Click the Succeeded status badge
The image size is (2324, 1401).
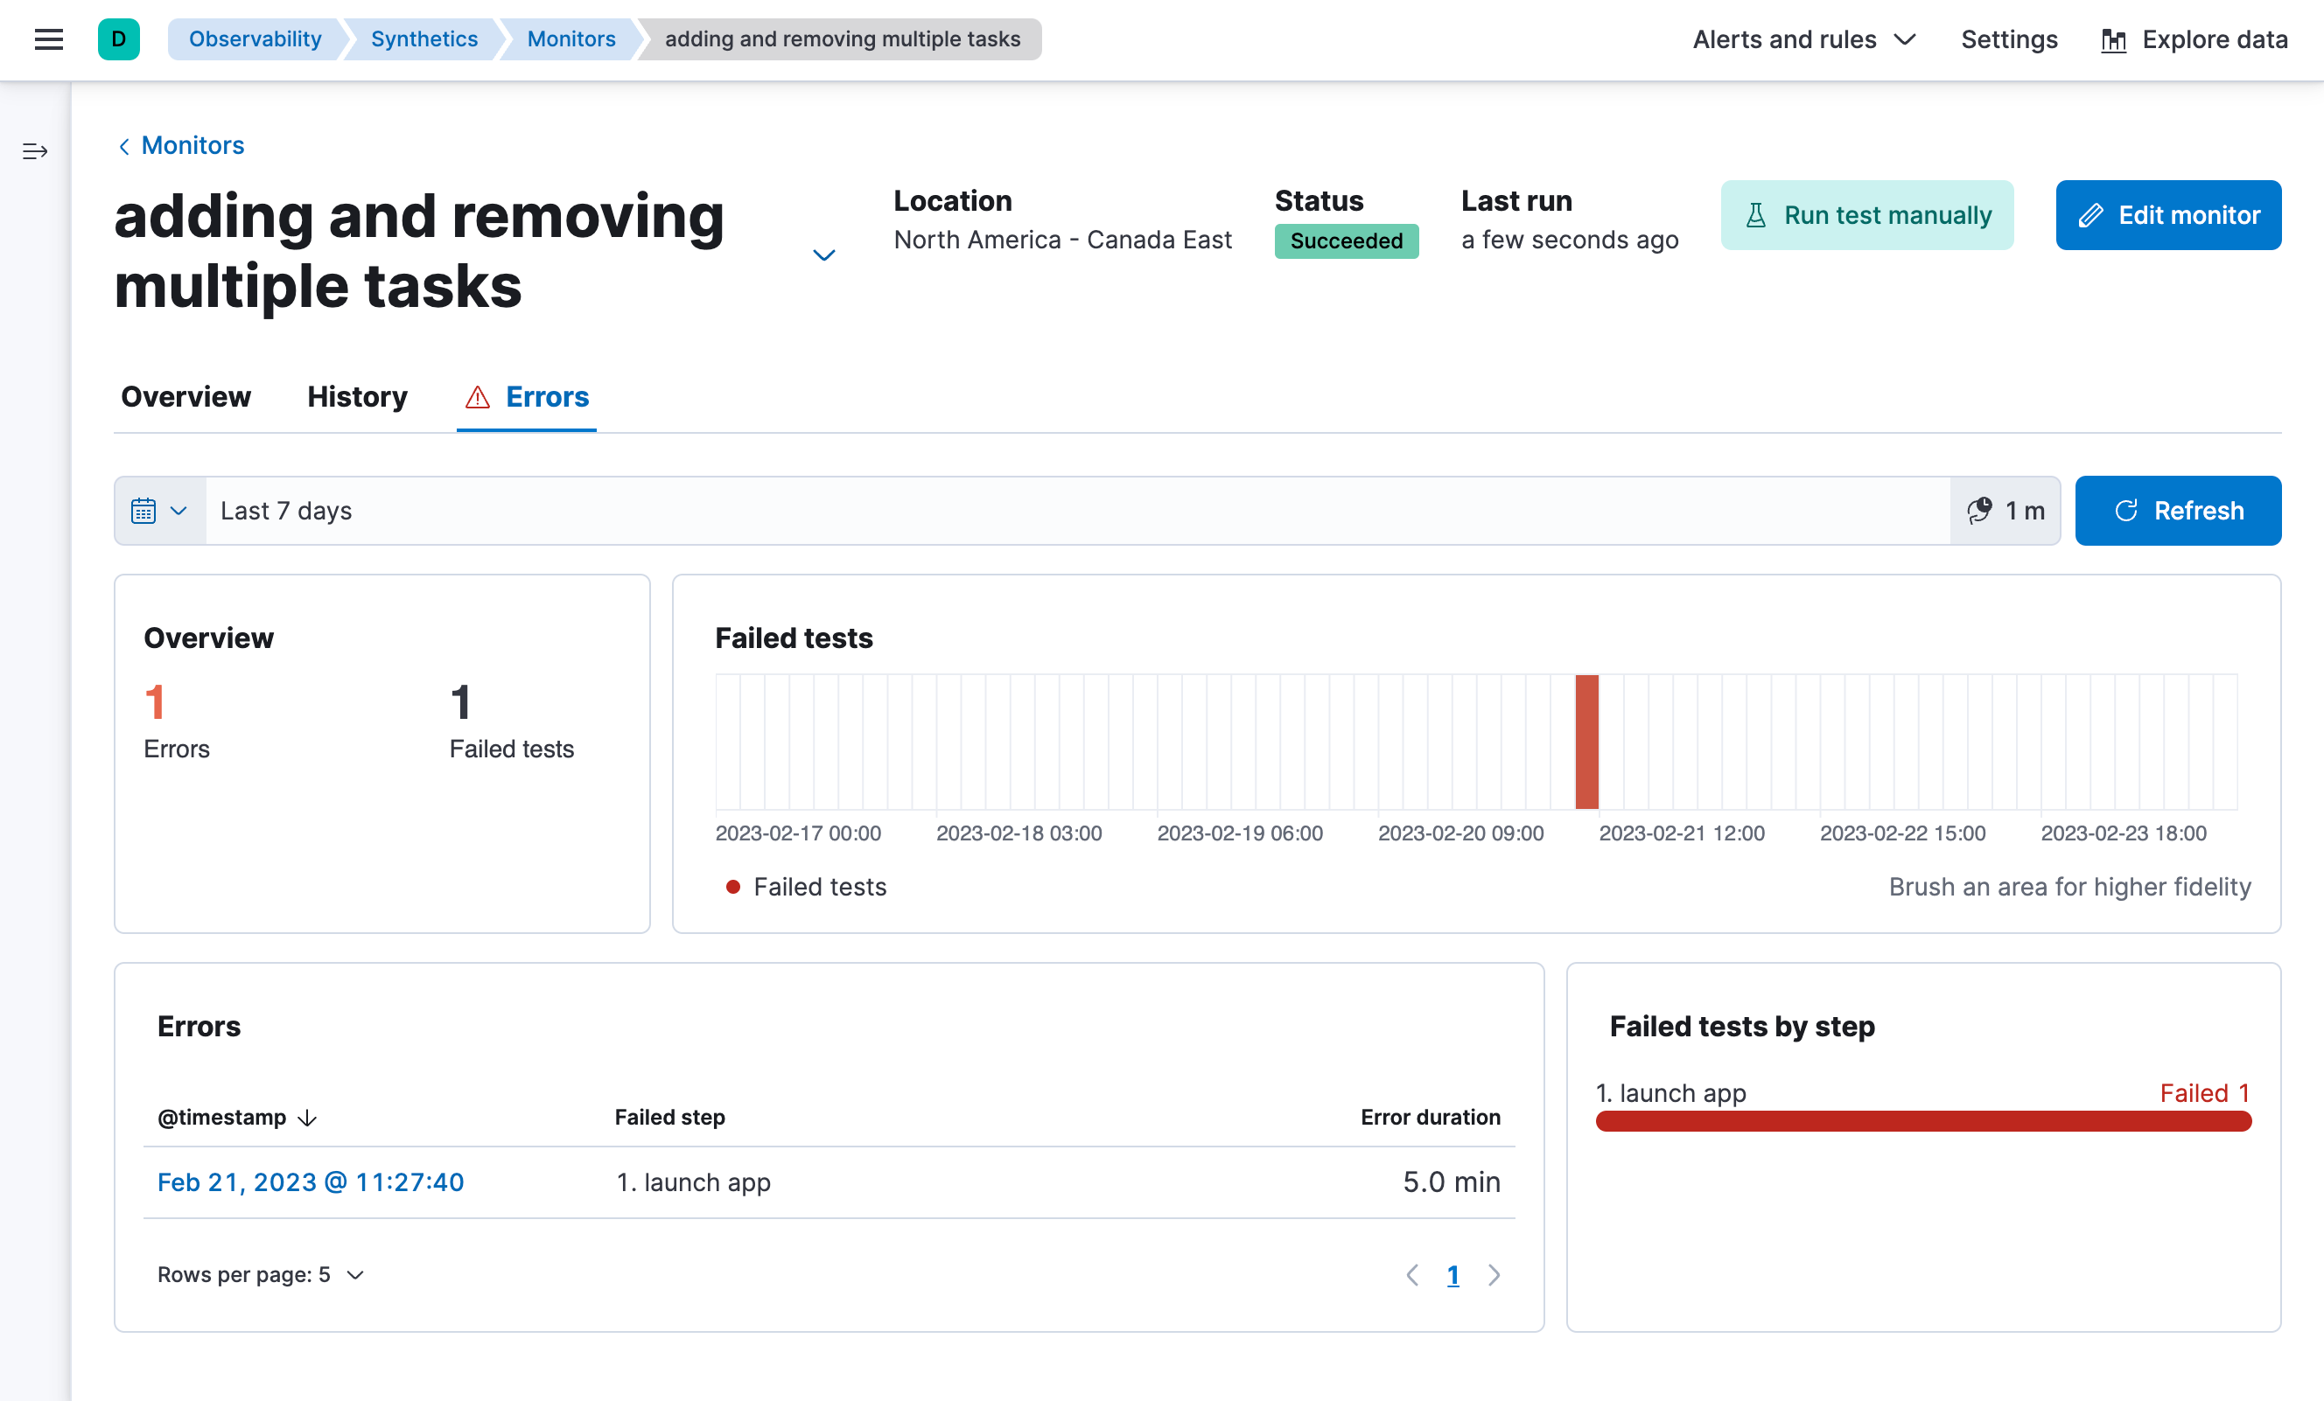[x=1347, y=239]
